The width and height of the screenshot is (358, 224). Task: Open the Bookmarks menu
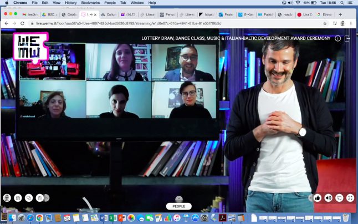(x=90, y=3)
